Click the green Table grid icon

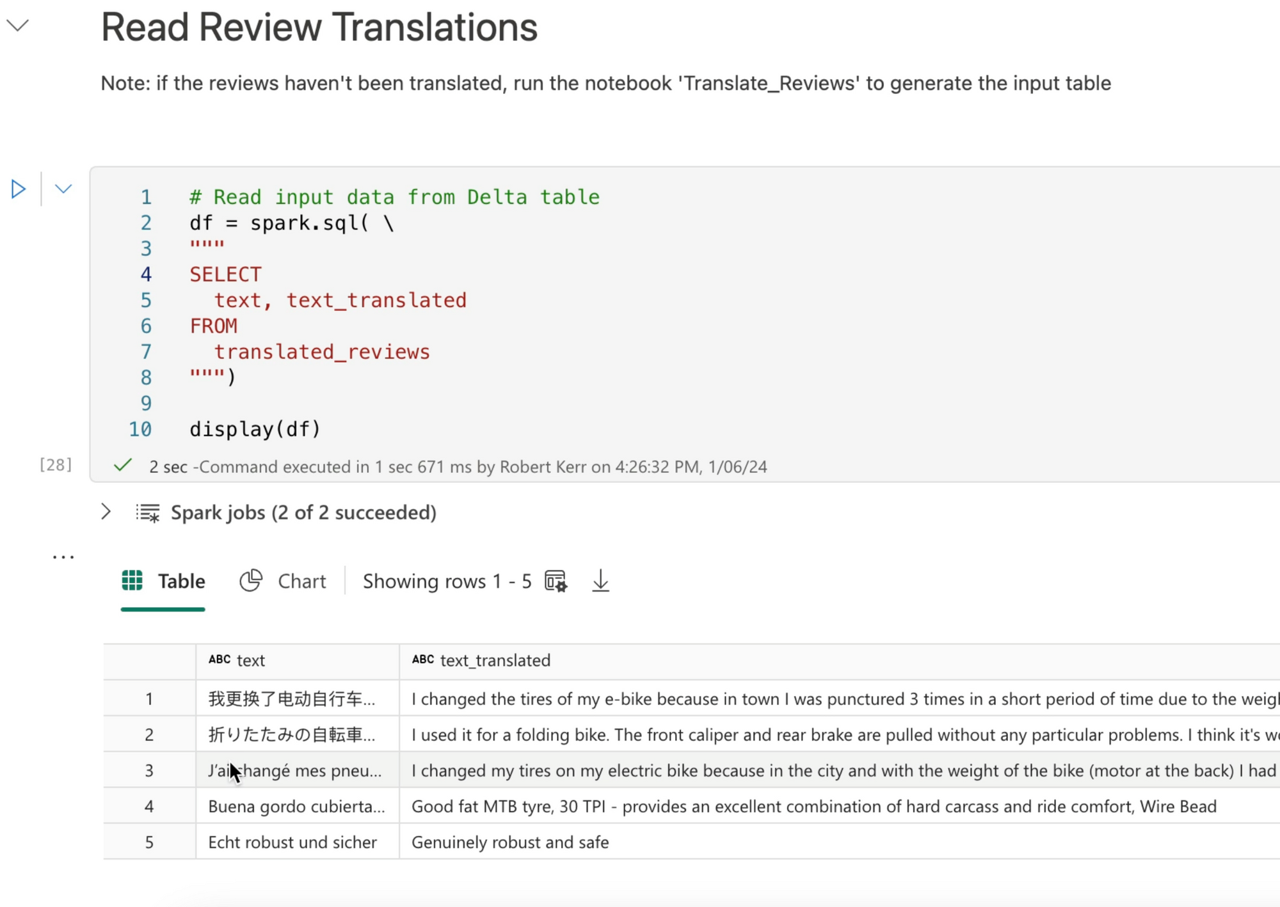click(132, 580)
